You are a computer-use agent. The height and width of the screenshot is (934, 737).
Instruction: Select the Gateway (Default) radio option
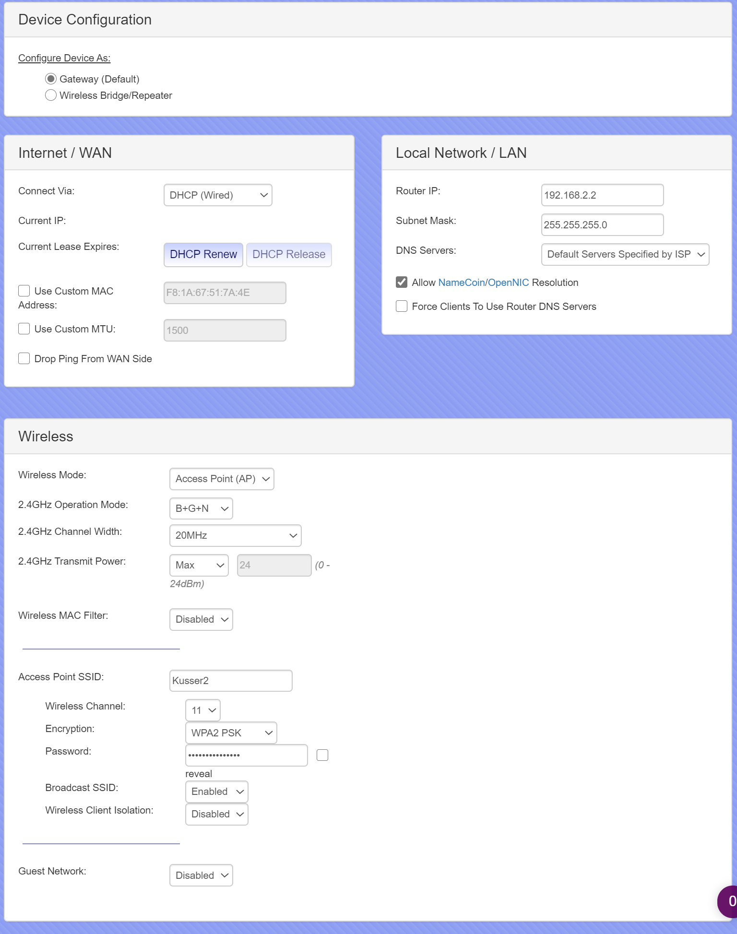point(51,79)
